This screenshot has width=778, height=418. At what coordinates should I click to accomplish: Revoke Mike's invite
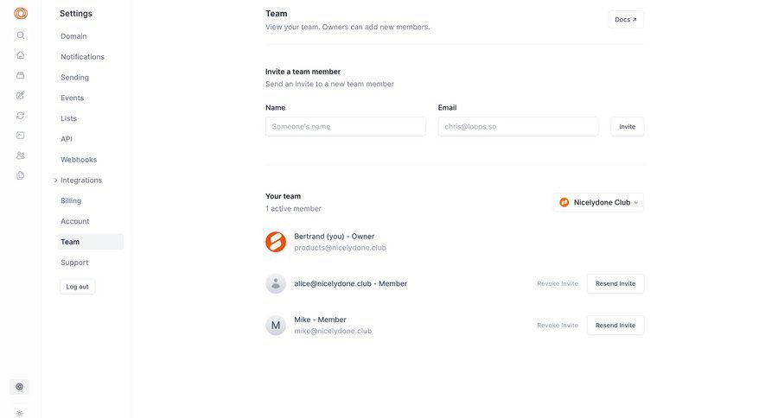(x=558, y=326)
